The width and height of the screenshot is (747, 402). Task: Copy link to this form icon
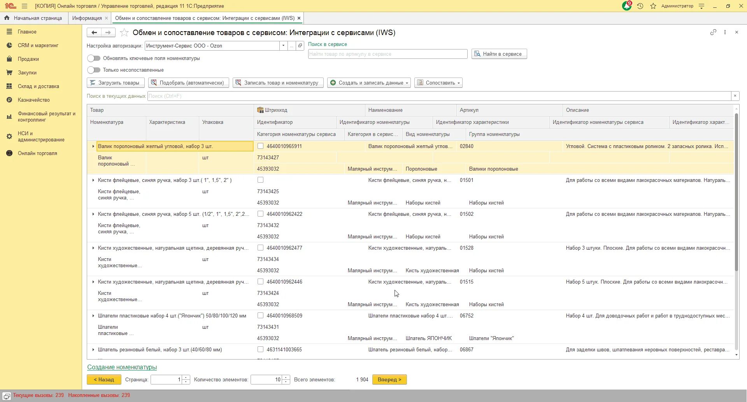713,32
